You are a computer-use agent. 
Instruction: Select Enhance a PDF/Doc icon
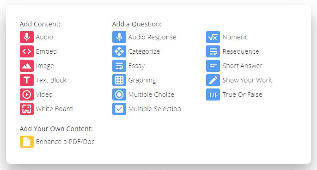(27, 142)
